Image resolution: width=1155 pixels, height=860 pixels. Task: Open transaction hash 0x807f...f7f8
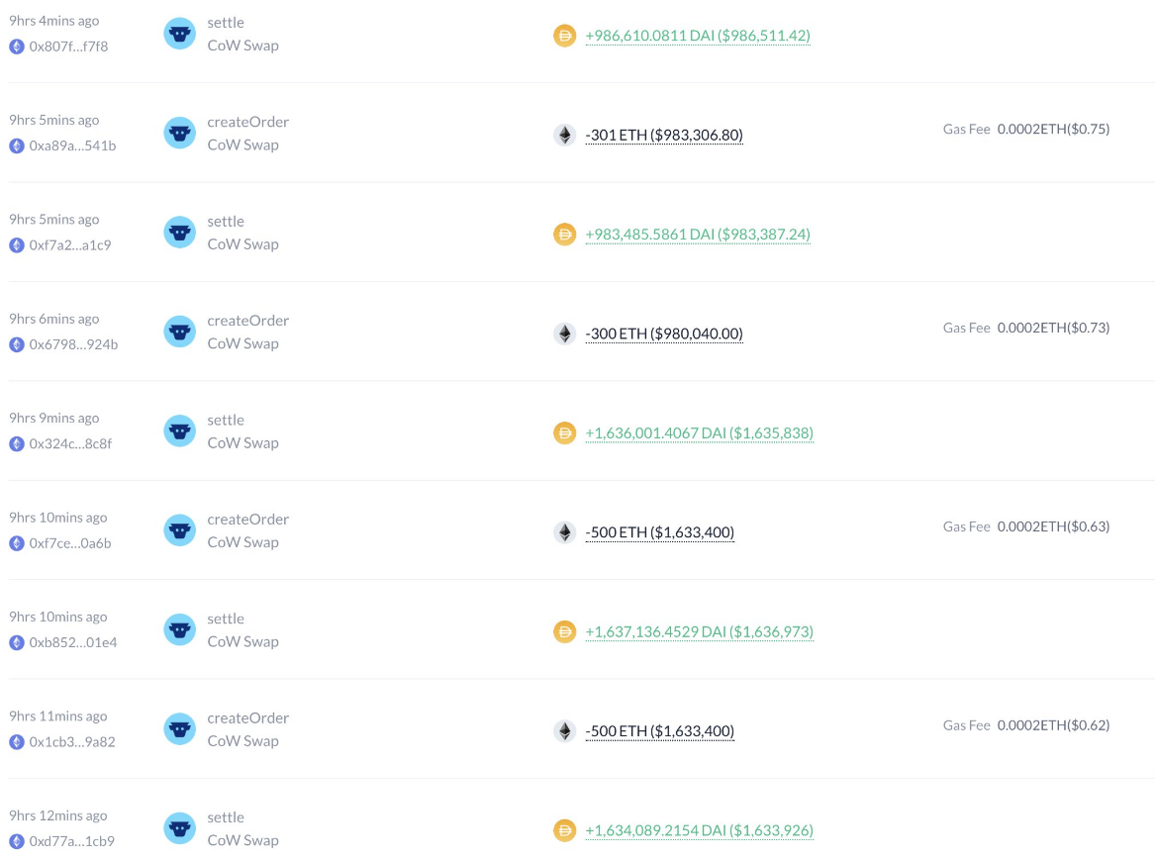click(x=68, y=47)
